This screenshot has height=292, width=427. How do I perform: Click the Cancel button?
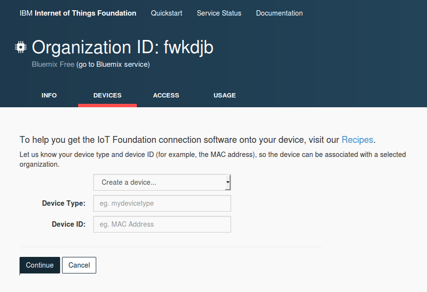pos(79,265)
